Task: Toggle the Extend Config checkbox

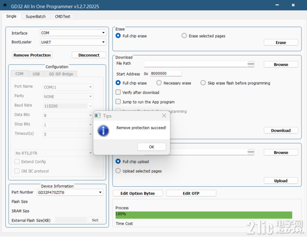Action: coord(30,162)
